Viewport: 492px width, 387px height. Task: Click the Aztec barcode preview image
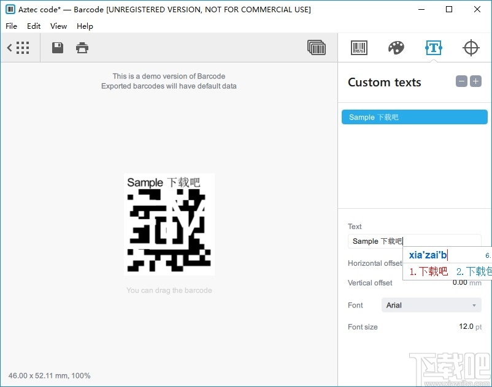(x=170, y=224)
